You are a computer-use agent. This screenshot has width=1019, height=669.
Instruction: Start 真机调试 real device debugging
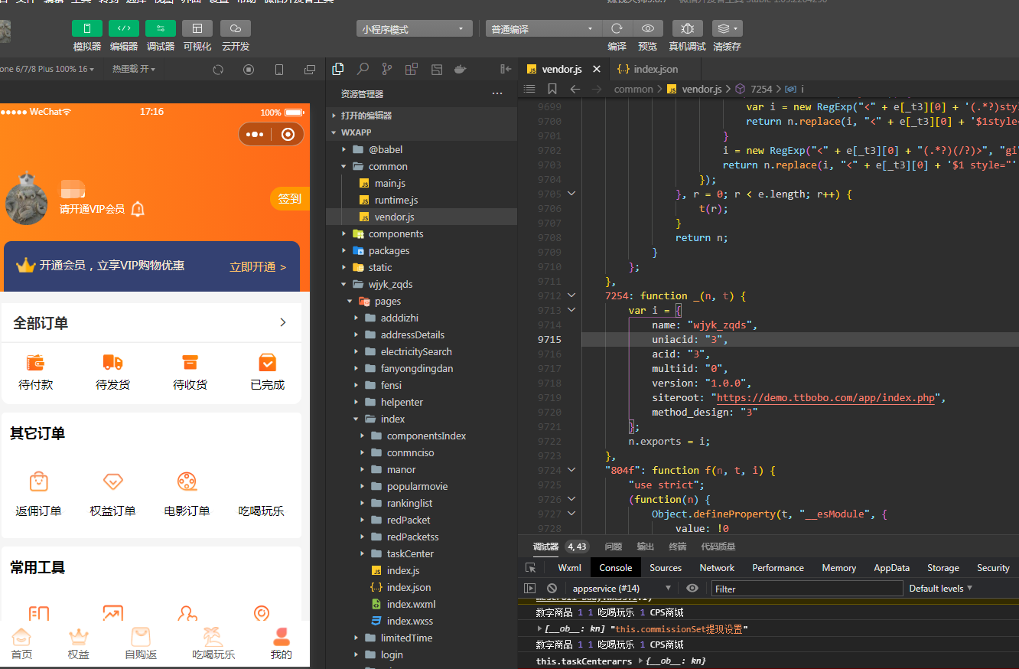point(687,28)
